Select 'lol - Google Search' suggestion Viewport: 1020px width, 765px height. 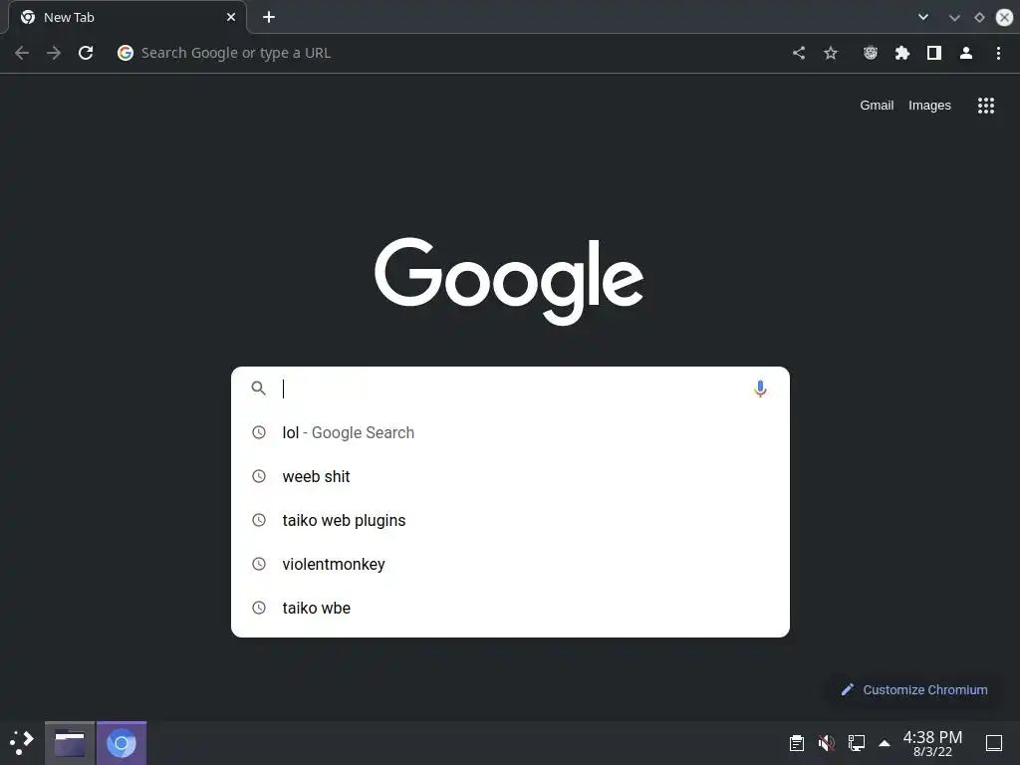[510, 432]
